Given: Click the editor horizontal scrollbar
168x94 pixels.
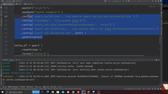Looking at the screenshot, I should click(x=80, y=56).
